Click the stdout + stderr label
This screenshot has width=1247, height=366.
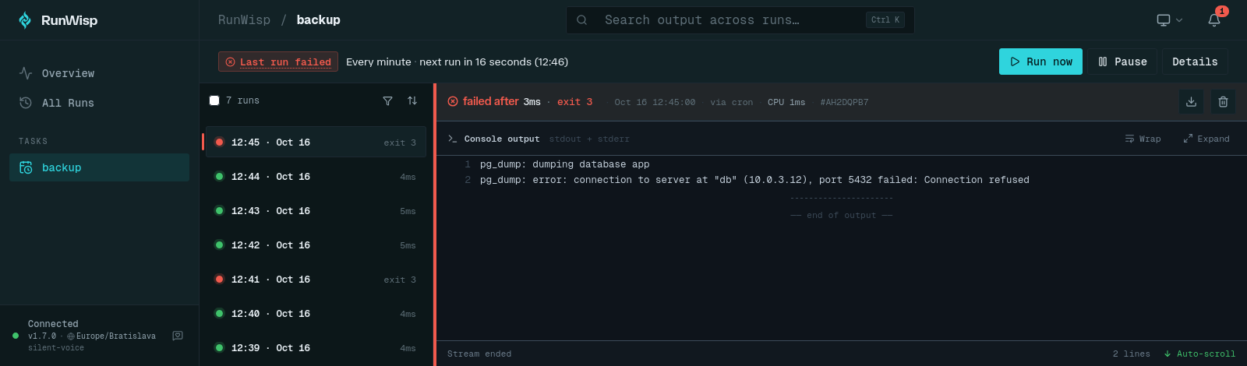coord(589,139)
